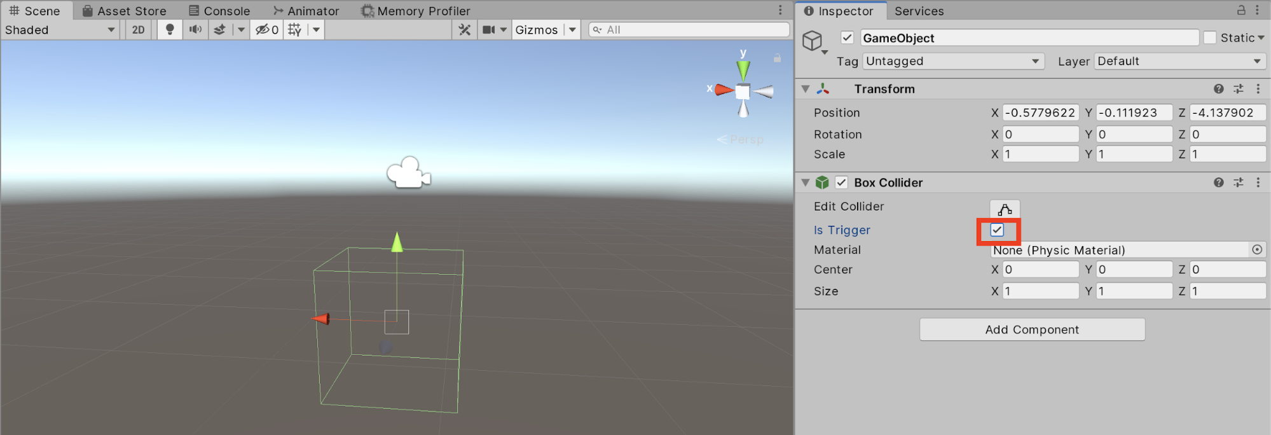Switch to the Console tab

tap(220, 11)
